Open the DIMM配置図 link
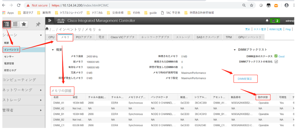Screen dimensions: 304x132 click(245, 78)
